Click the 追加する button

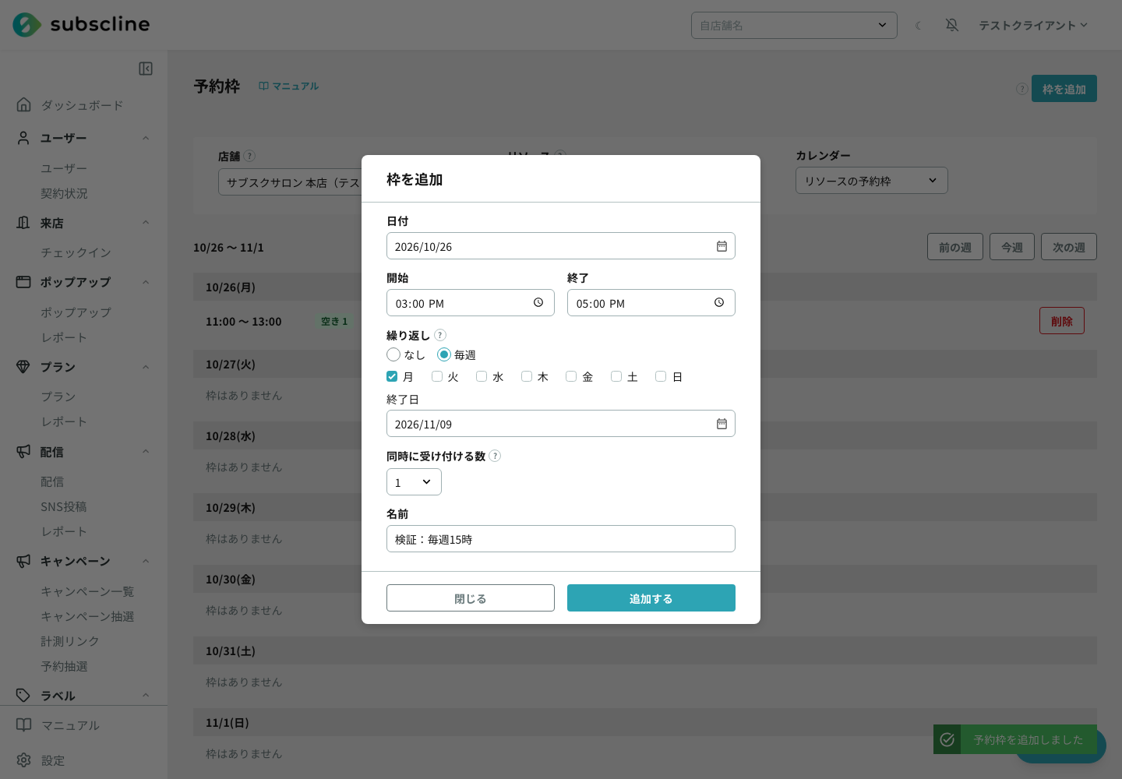(x=651, y=598)
